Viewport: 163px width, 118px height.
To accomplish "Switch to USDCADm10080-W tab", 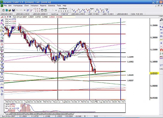I will [40, 14].
